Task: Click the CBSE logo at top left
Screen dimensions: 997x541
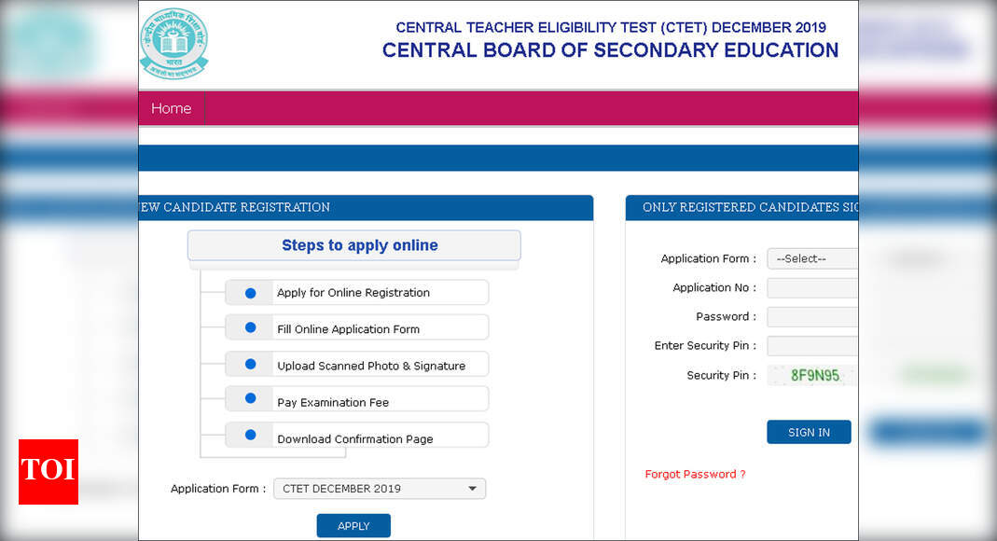Action: [x=173, y=43]
